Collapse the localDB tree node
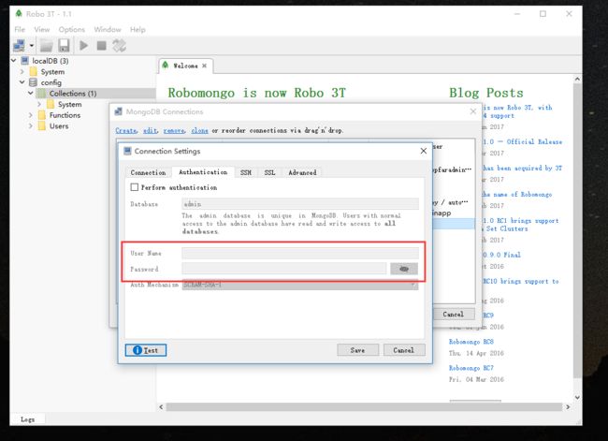This screenshot has height=441, width=608. point(14,61)
